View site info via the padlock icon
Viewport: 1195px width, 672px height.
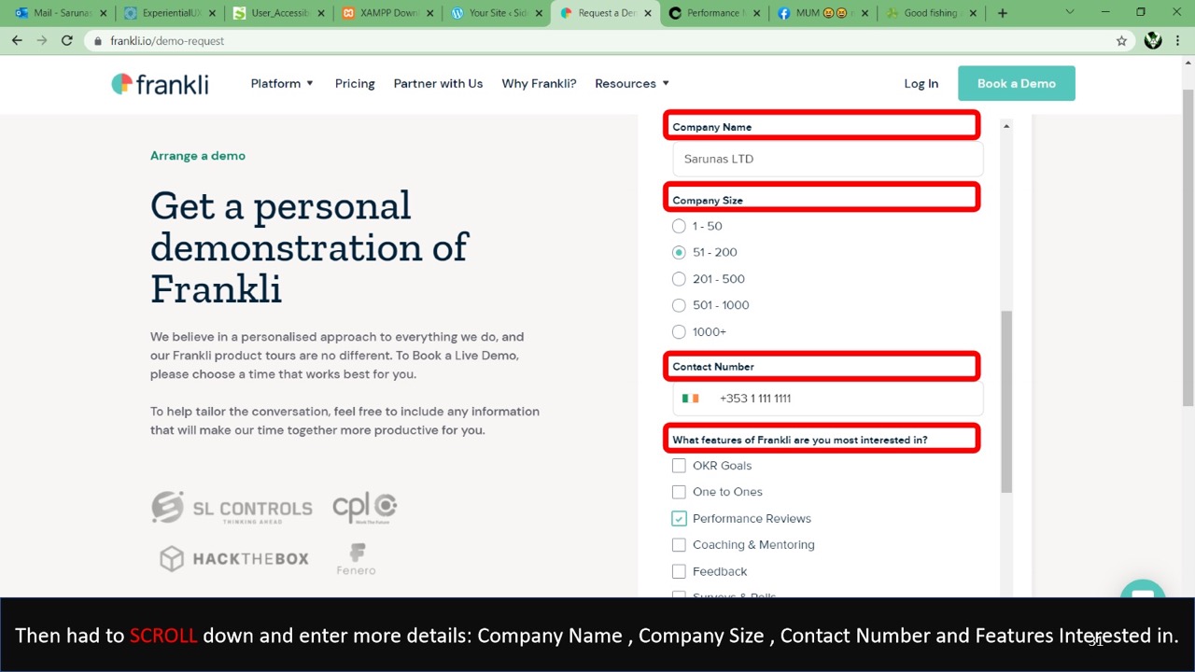pyautogui.click(x=97, y=41)
